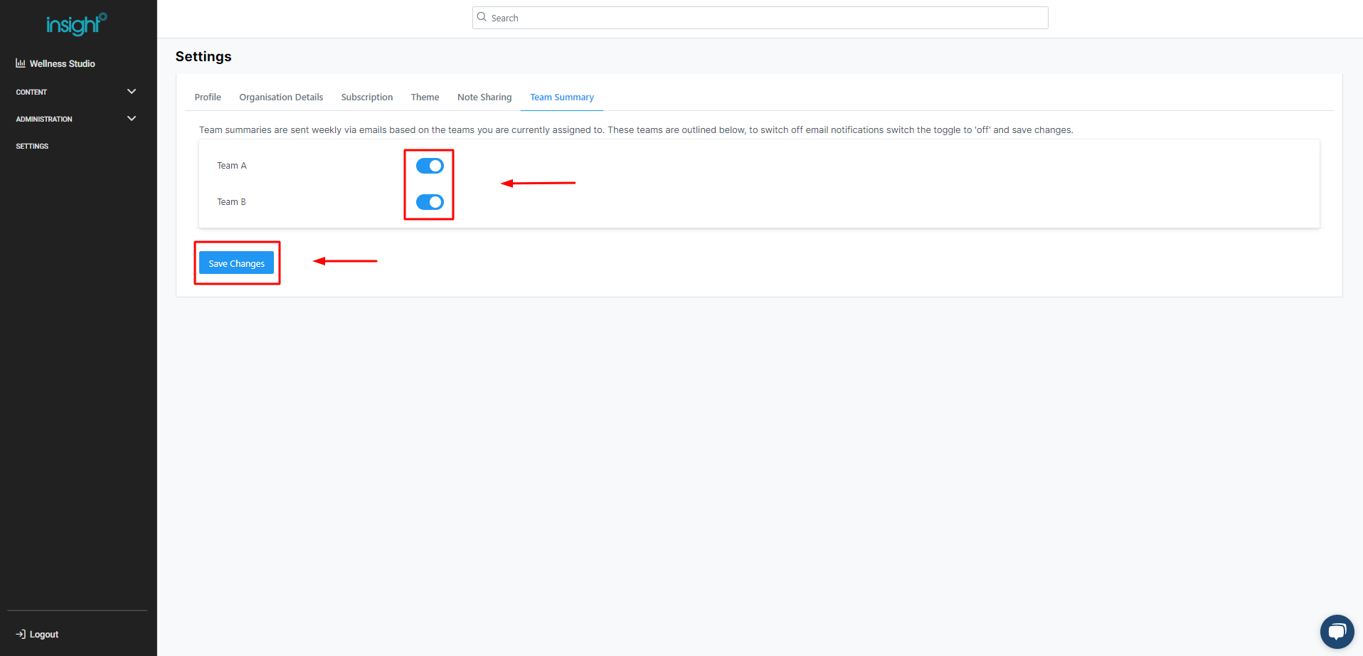This screenshot has height=656, width=1363.
Task: Focus the Search input field
Action: click(760, 18)
